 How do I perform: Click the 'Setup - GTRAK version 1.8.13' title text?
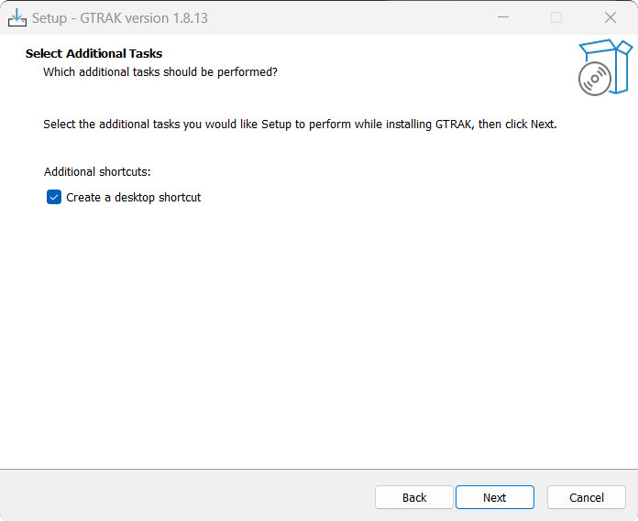[x=120, y=18]
